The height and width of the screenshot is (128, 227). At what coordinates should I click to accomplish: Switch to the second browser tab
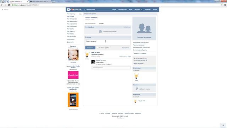pos(40,1)
